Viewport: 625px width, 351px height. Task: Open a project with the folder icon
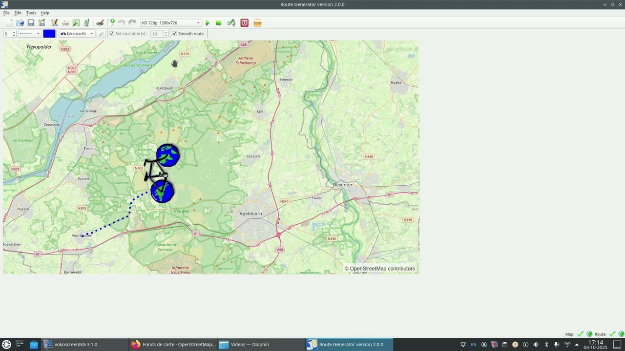[x=20, y=23]
